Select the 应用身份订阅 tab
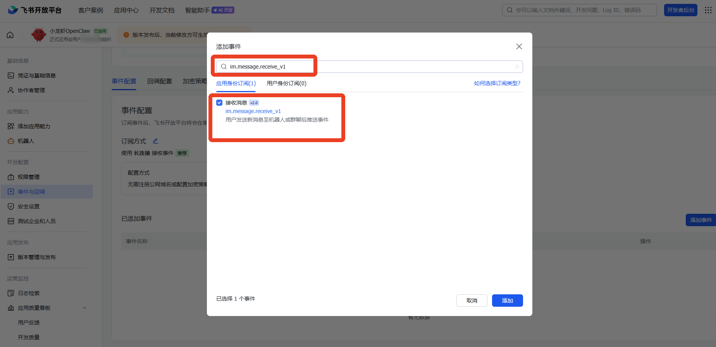 pyautogui.click(x=236, y=83)
